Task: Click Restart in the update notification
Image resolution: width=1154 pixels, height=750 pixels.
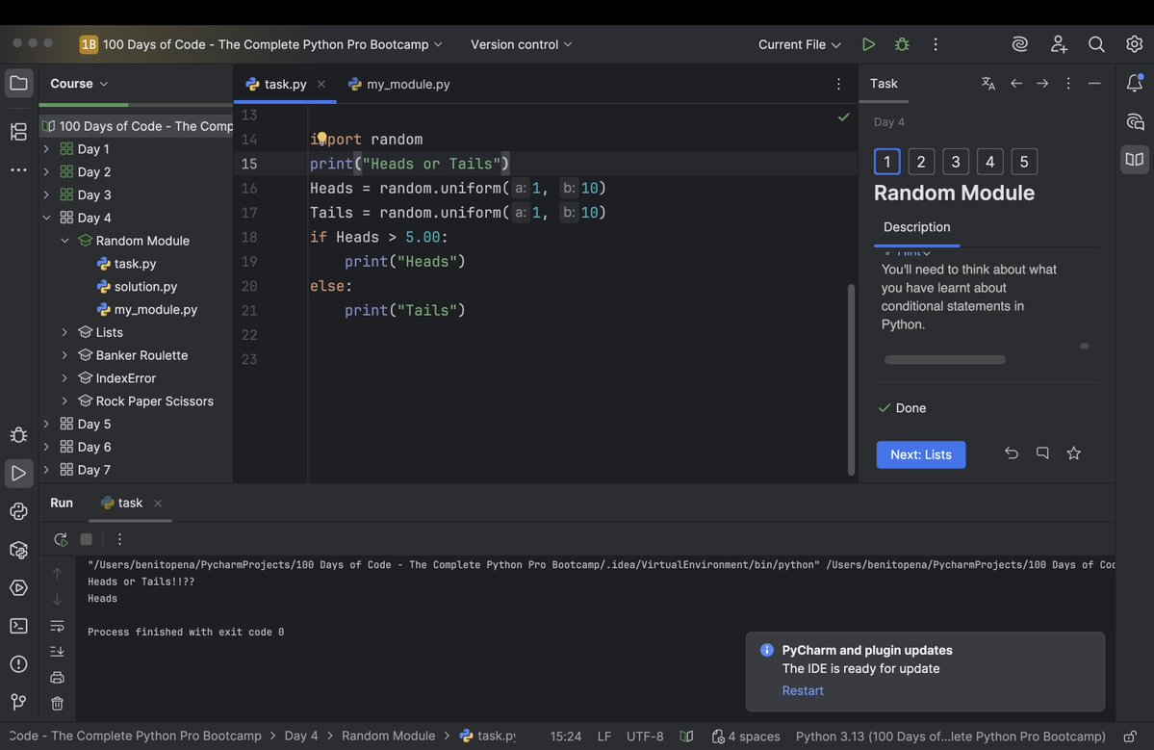Action: [802, 689]
